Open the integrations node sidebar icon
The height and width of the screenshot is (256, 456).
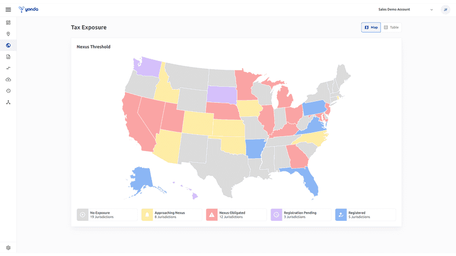click(8, 102)
